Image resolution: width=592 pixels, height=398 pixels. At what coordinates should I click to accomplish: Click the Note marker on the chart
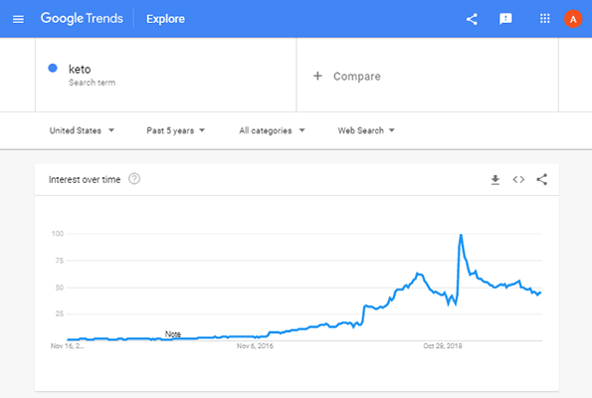point(173,334)
